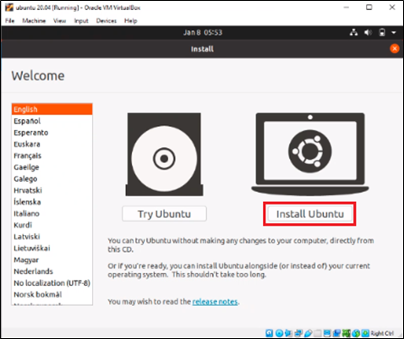Image resolution: width=404 pixels, height=339 pixels.
Task: Open the network icon in top panel
Action: pyautogui.click(x=353, y=32)
